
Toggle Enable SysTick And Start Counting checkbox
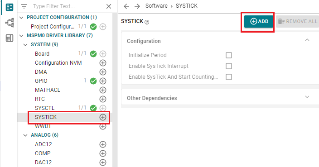(229, 77)
